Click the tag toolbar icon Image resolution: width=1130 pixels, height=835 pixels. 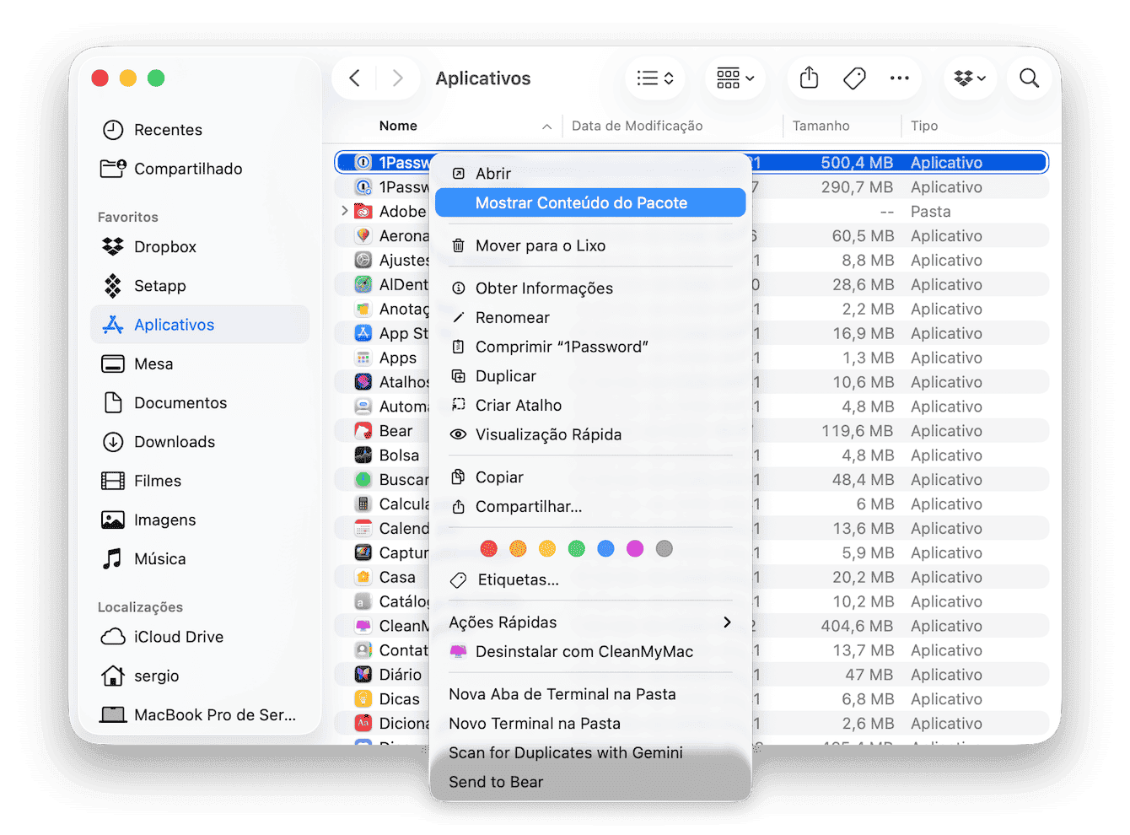coord(854,78)
